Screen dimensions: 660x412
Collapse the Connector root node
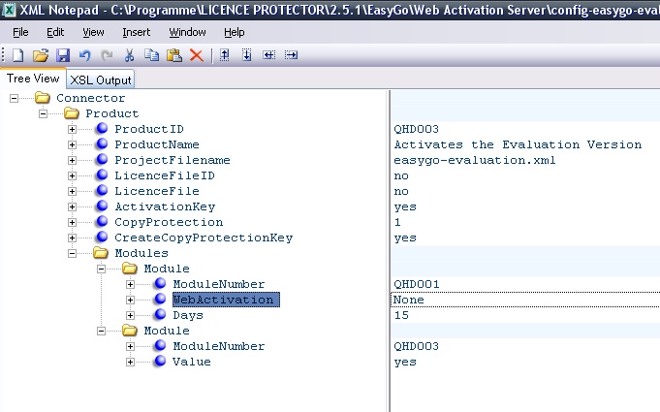14,98
